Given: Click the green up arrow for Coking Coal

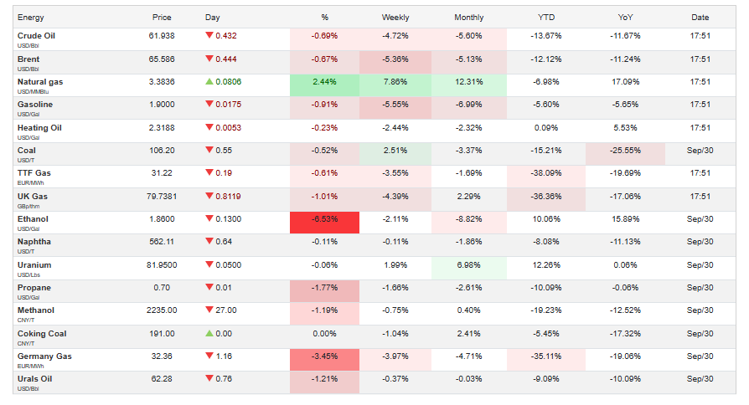Looking at the screenshot, I should [x=209, y=333].
